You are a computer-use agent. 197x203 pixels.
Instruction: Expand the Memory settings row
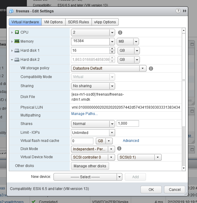click(12, 41)
